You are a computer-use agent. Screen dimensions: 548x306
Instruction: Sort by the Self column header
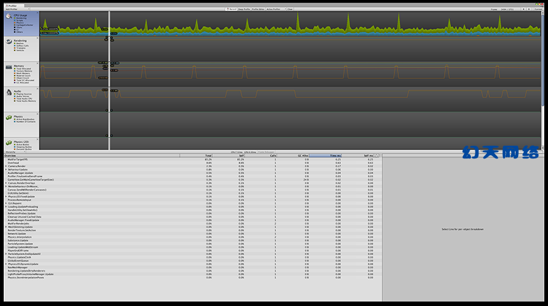coord(228,156)
